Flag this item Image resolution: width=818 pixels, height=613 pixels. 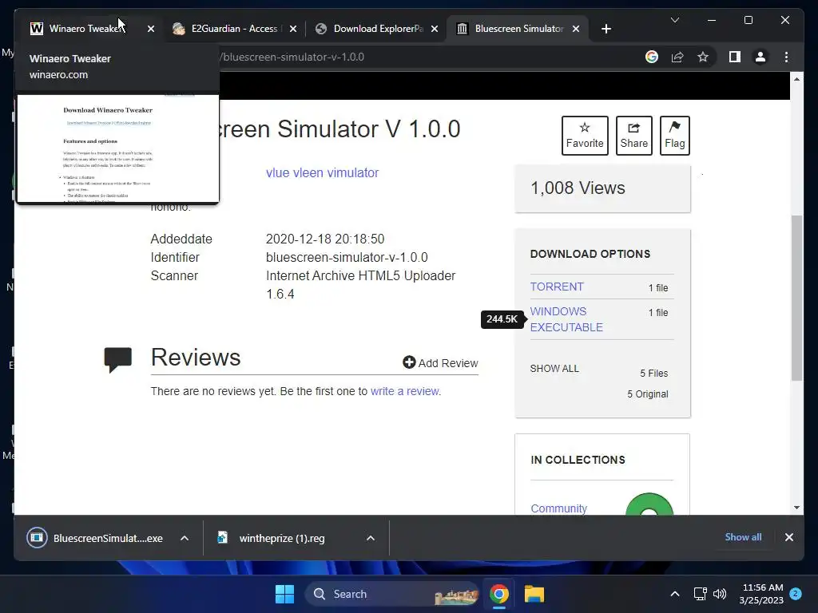pos(674,136)
